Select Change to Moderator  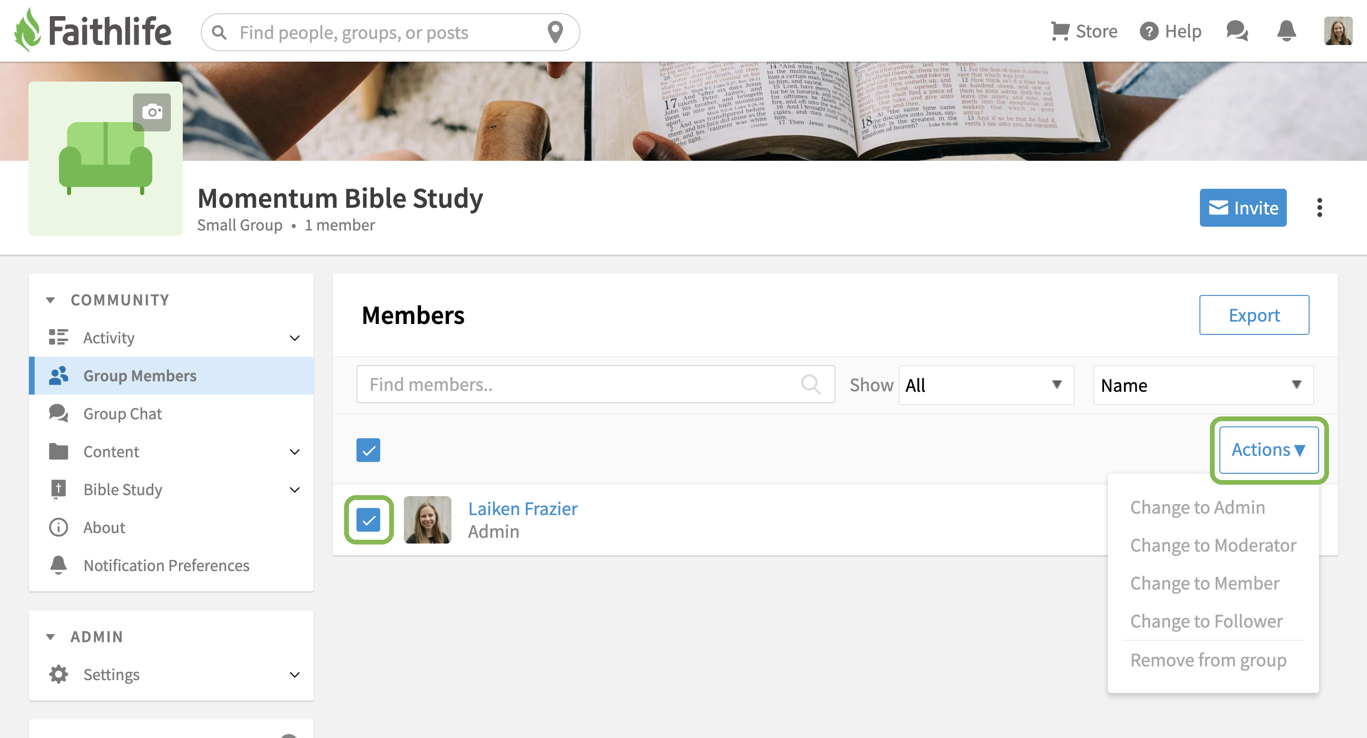point(1213,545)
